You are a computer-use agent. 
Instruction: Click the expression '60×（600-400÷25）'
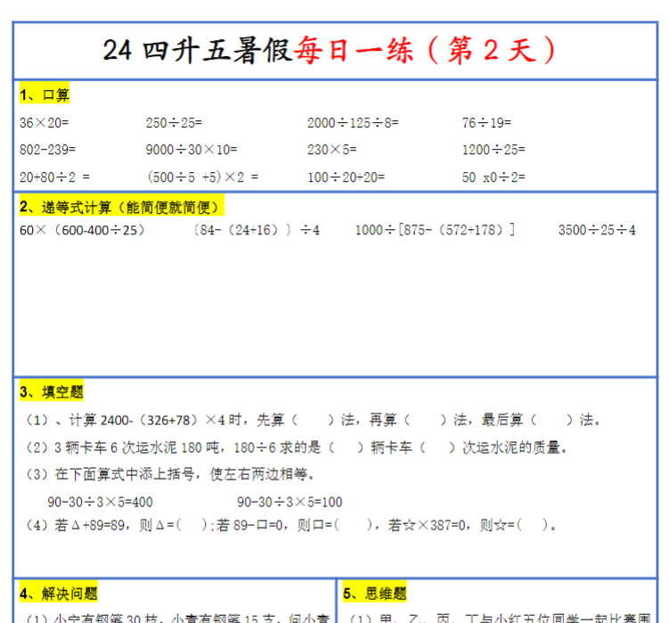pyautogui.click(x=82, y=230)
